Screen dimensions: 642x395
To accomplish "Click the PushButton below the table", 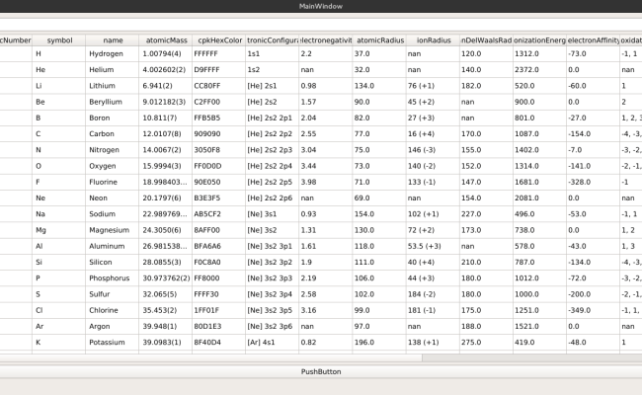I will point(321,371).
